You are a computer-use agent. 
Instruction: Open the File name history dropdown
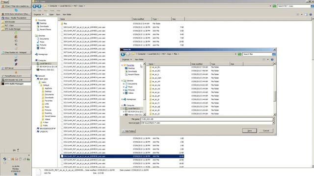point(273,119)
